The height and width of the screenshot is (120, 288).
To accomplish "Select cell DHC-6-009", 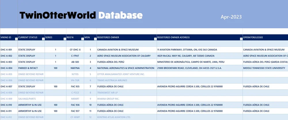I will point(9,99).
